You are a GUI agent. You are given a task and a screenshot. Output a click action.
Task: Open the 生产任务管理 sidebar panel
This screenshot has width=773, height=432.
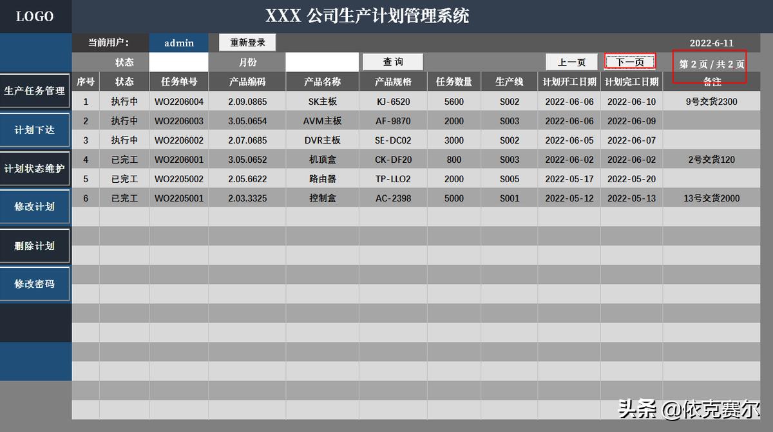click(35, 91)
